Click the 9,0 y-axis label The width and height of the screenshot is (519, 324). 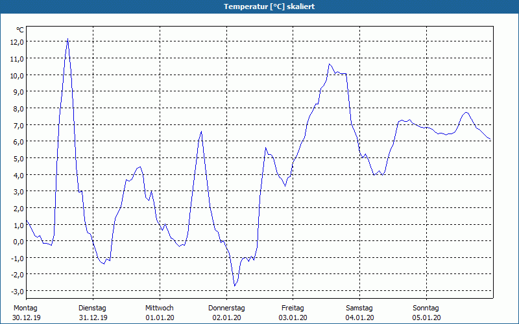click(x=19, y=91)
